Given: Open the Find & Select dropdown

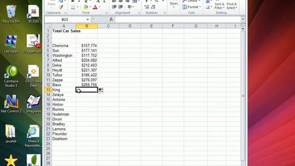Looking at the screenshot, I should tap(232, 6).
